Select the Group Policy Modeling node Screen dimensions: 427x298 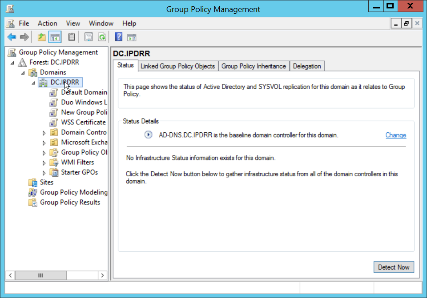73,192
